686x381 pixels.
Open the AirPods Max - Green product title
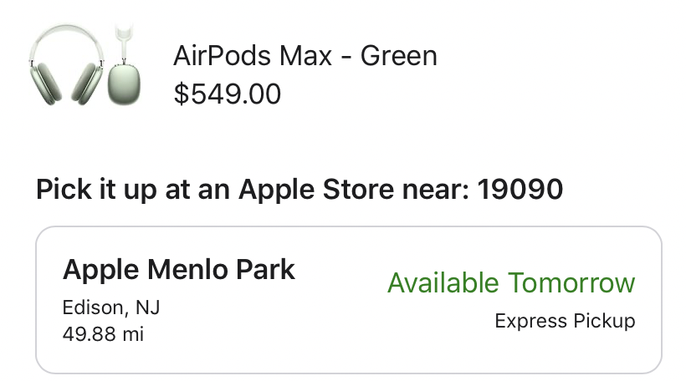[x=305, y=57]
